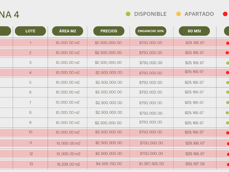The width and height of the screenshot is (229, 172).
Task: Click the green status dot in lot 5 row
Action: pyautogui.click(x=228, y=82)
